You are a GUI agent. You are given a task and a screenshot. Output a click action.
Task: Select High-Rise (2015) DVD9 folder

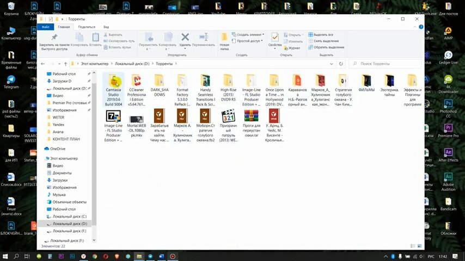pyautogui.click(x=228, y=88)
